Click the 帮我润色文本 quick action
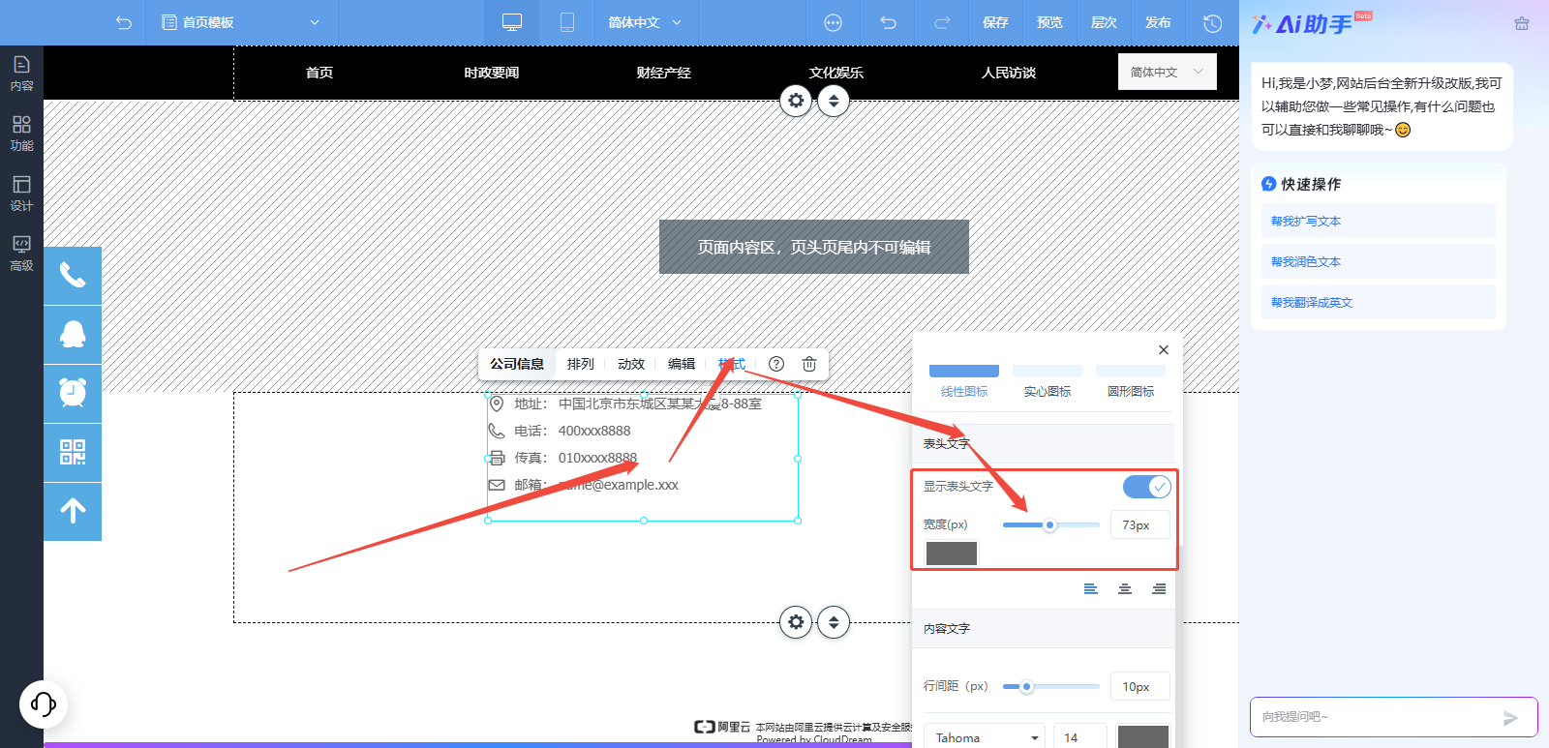This screenshot has height=748, width=1549. point(1378,261)
